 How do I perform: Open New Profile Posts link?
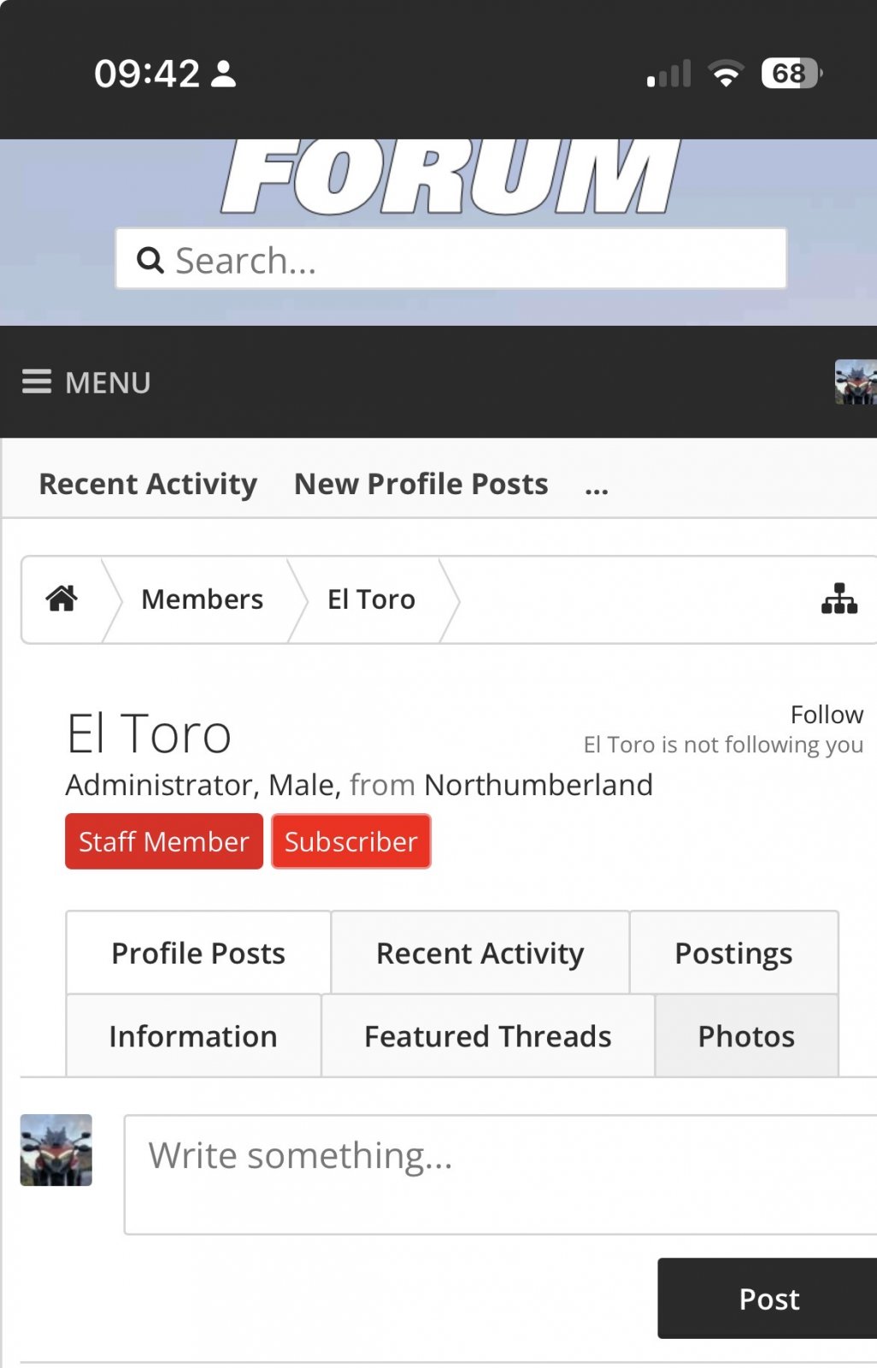421,484
